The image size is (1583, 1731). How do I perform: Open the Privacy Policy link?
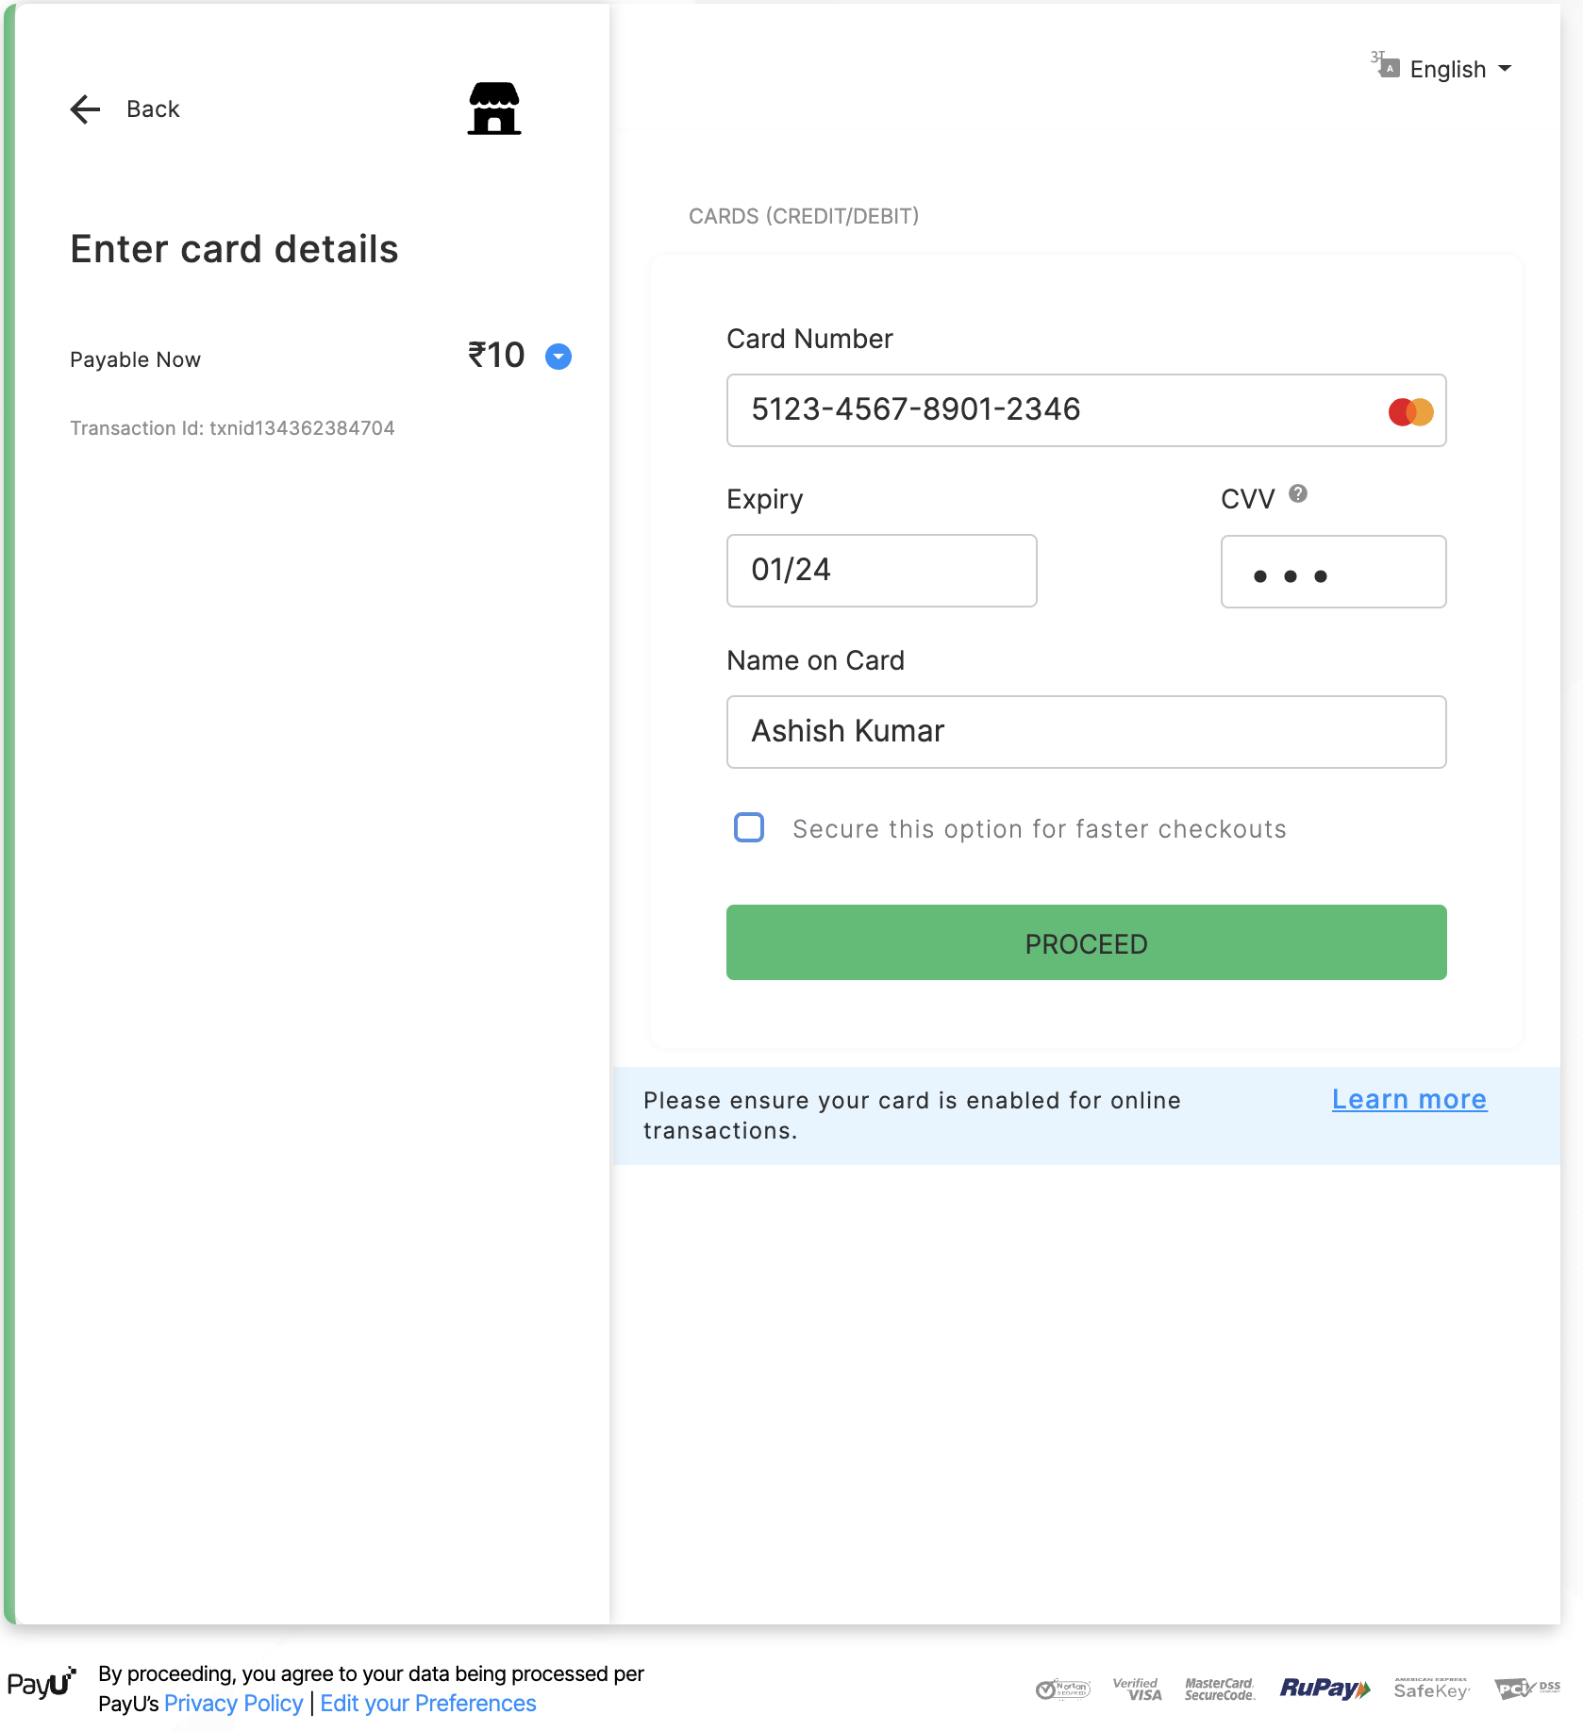(x=233, y=1704)
